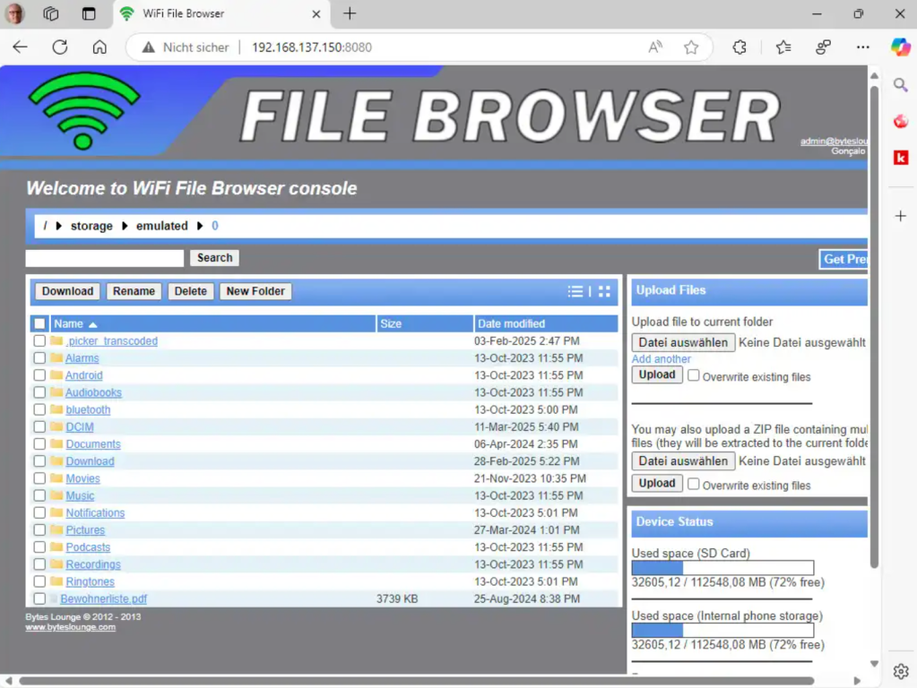Go to browser home page icon
Viewport: 917px width, 688px height.
click(x=99, y=47)
